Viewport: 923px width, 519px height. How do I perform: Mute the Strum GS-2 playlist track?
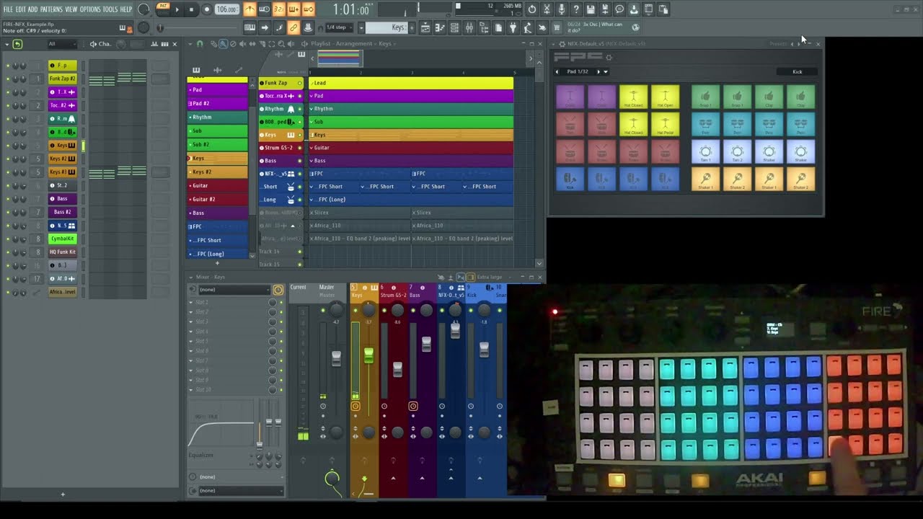point(300,148)
